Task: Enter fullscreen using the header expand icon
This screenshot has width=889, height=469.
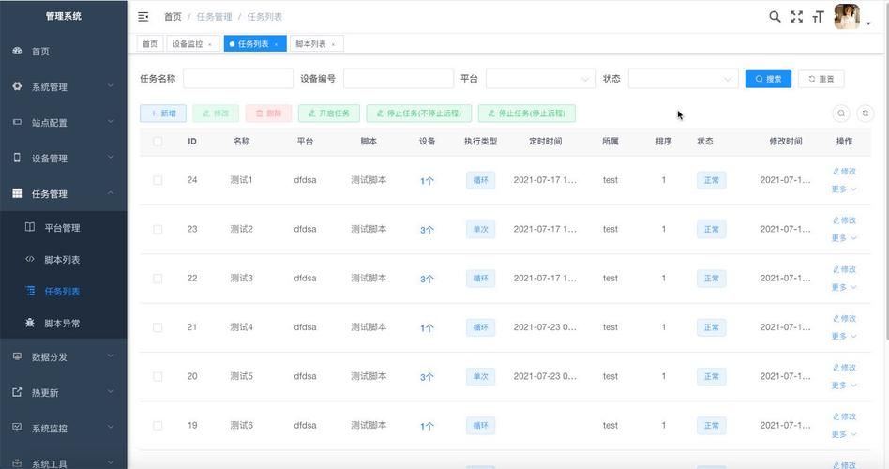Action: click(x=796, y=17)
